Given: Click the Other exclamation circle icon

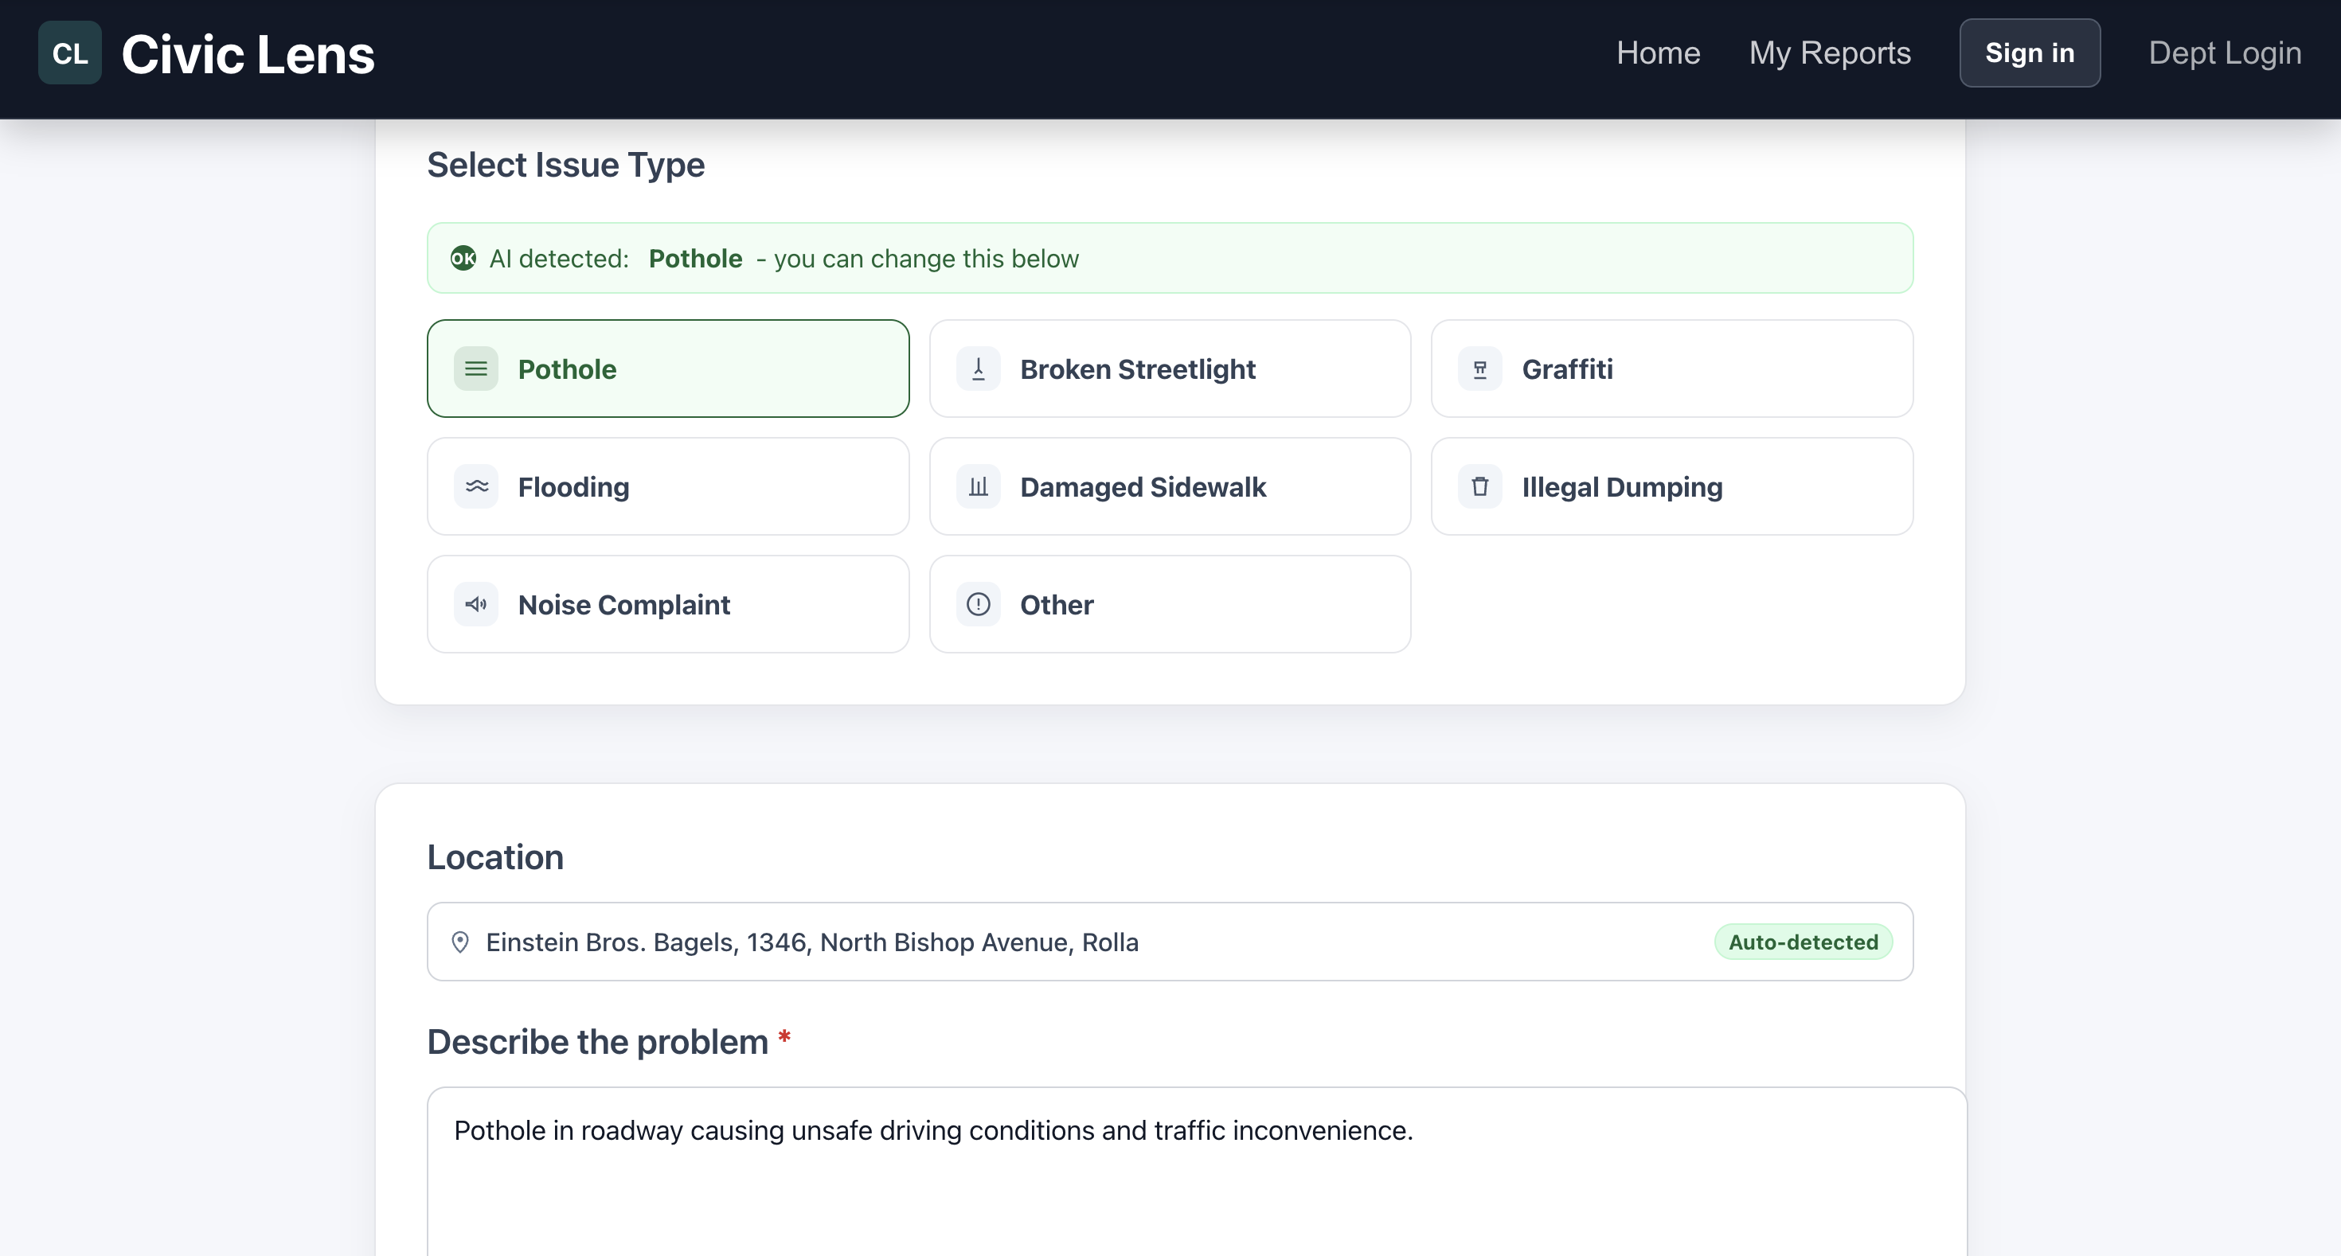Looking at the screenshot, I should (978, 604).
